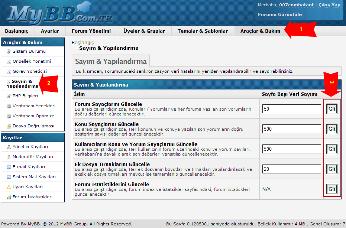Open the Başlangıç menu tab

pyautogui.click(x=17, y=31)
